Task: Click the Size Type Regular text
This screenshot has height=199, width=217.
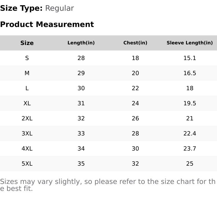Action: (x=37, y=8)
